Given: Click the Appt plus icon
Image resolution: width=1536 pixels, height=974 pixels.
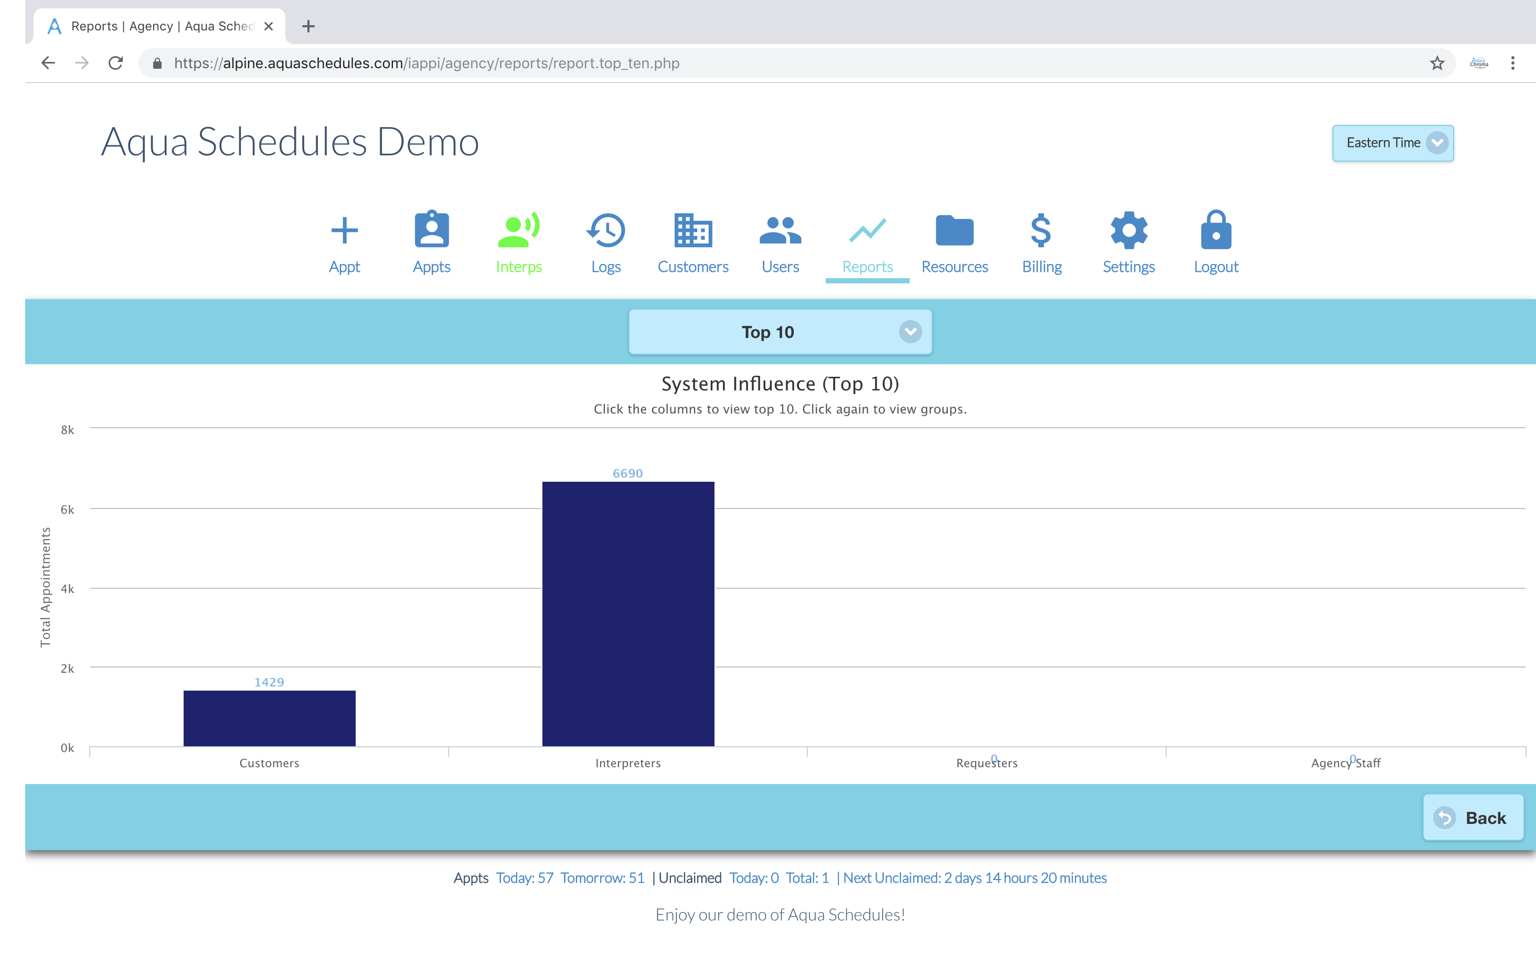Looking at the screenshot, I should tap(345, 230).
